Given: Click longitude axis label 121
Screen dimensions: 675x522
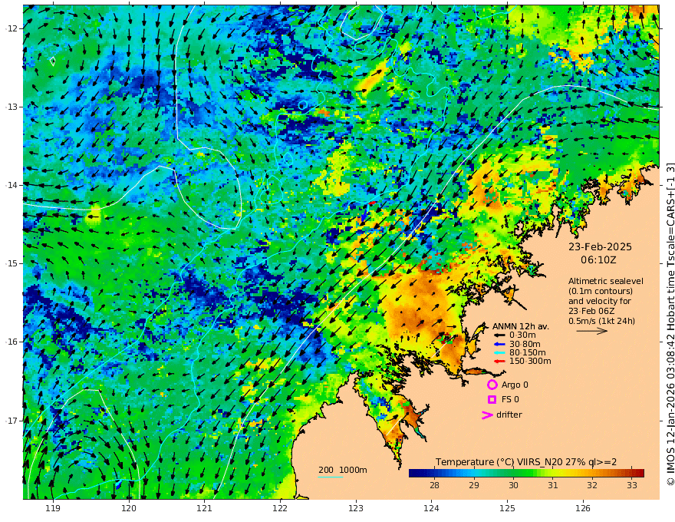Looking at the screenshot, I should pos(204,509).
